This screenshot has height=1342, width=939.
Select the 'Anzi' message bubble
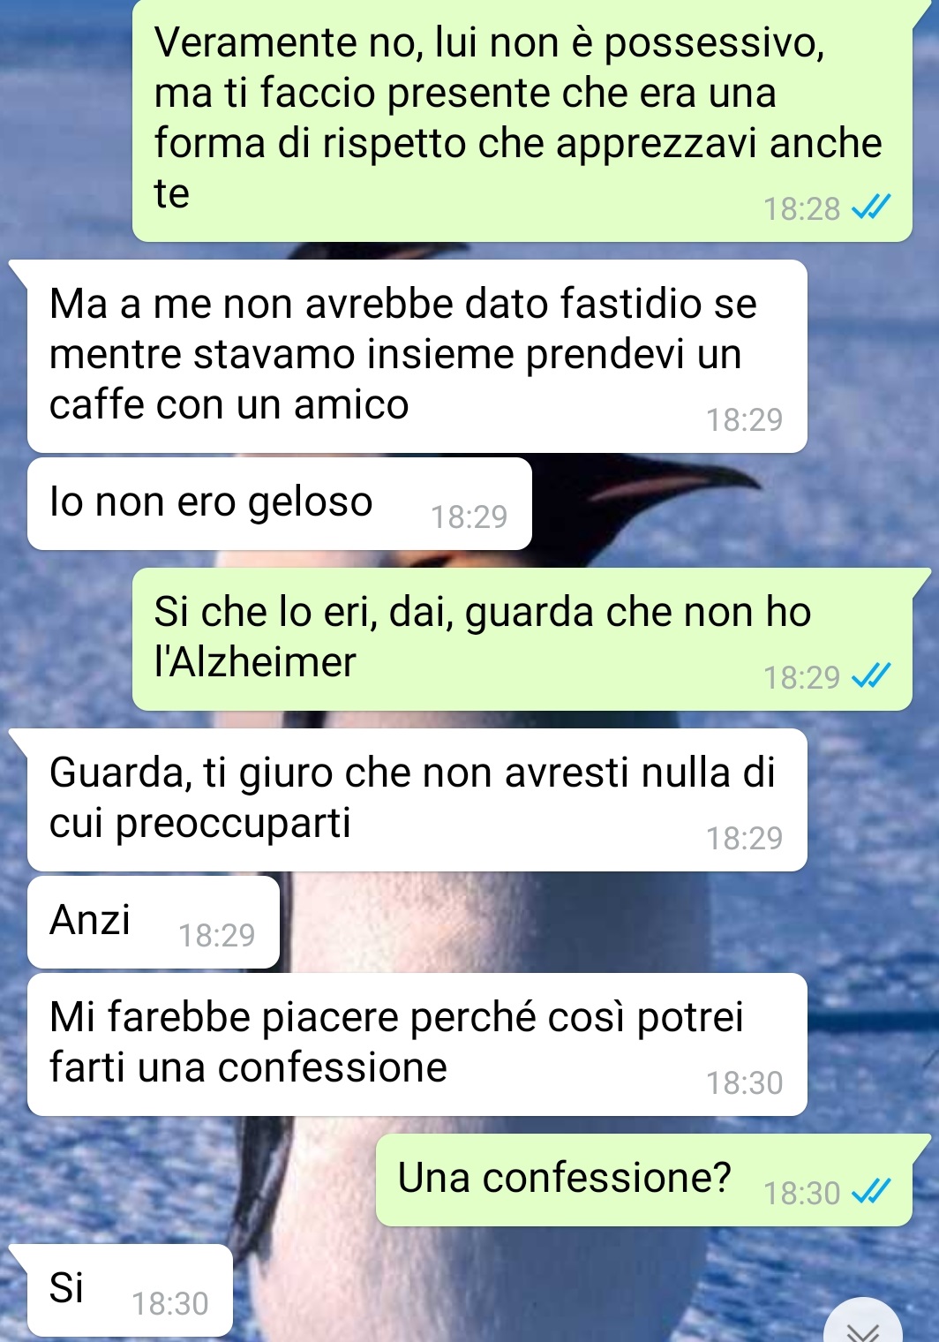154,923
